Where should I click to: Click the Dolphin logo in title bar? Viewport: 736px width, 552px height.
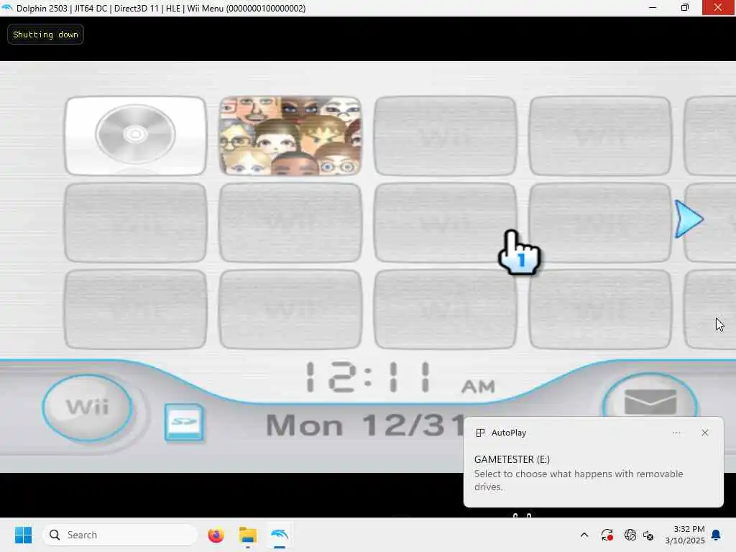click(7, 8)
